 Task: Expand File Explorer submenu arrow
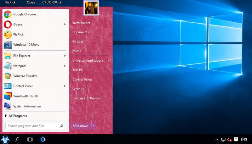[x=65, y=56]
